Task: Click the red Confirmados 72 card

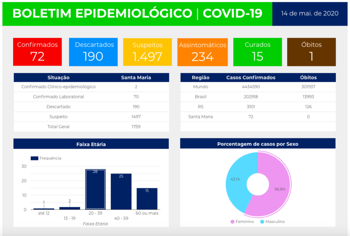Action: click(37, 52)
